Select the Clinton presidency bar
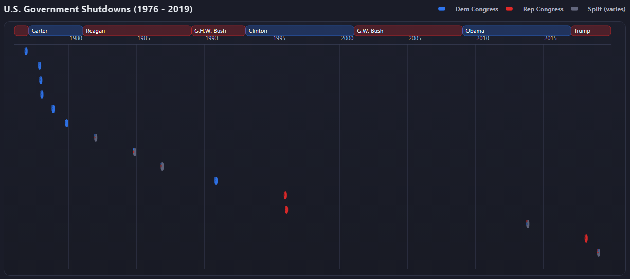Screen dimensions: 630x279 [x=300, y=31]
